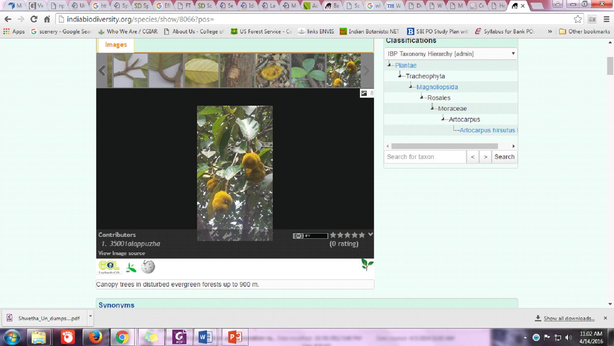Open View Image source link
The height and width of the screenshot is (346, 614).
(x=121, y=253)
